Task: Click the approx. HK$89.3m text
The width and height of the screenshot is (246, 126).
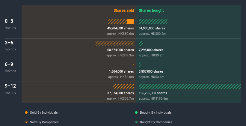Action: tap(120, 55)
